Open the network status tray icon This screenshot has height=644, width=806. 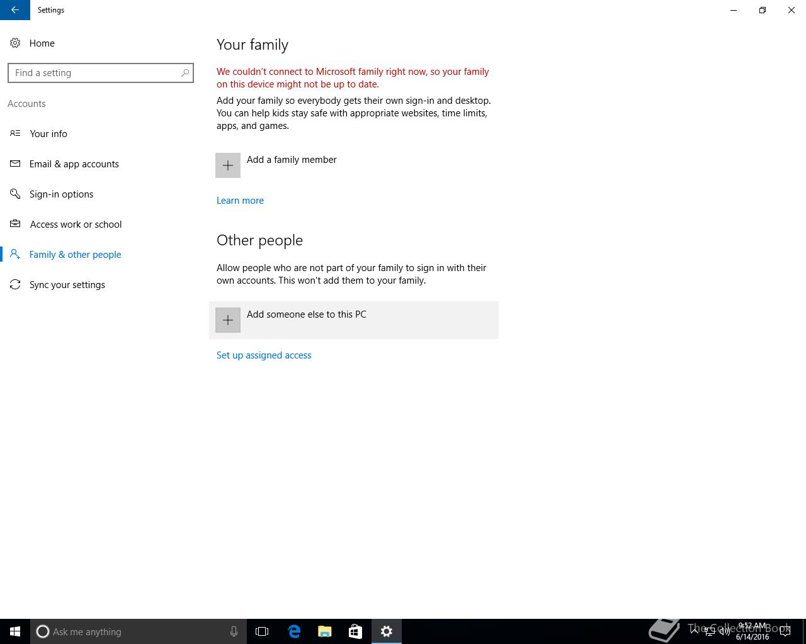710,631
